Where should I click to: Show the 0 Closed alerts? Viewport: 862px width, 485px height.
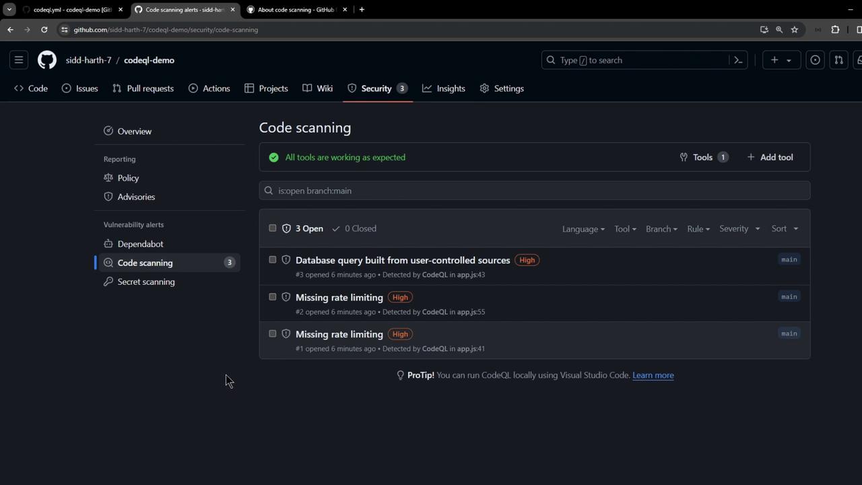click(354, 228)
